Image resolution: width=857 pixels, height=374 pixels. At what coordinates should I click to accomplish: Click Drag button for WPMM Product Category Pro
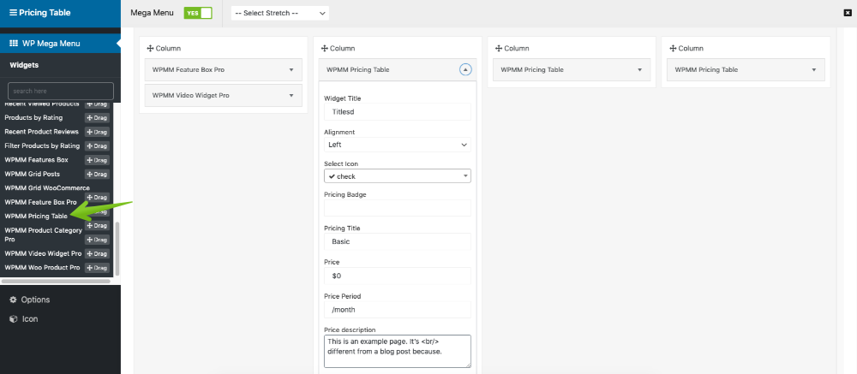(x=98, y=240)
